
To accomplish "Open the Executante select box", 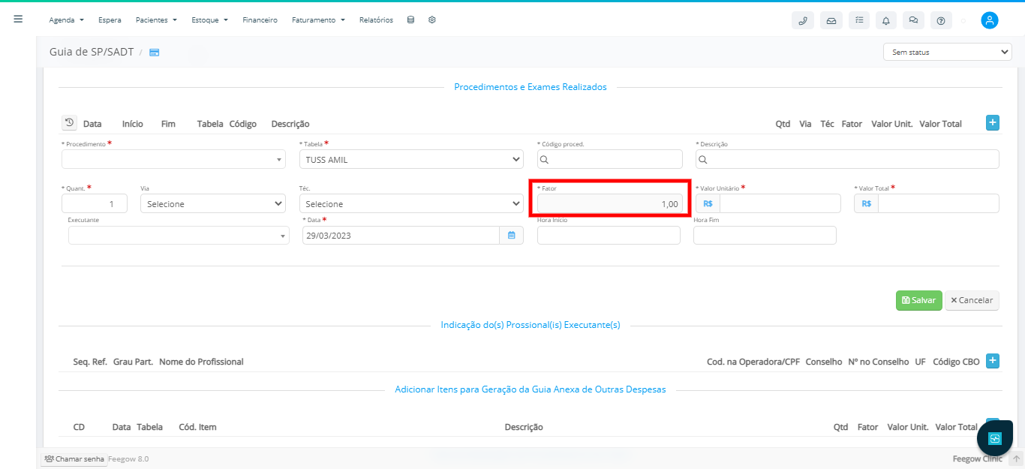I will point(179,235).
